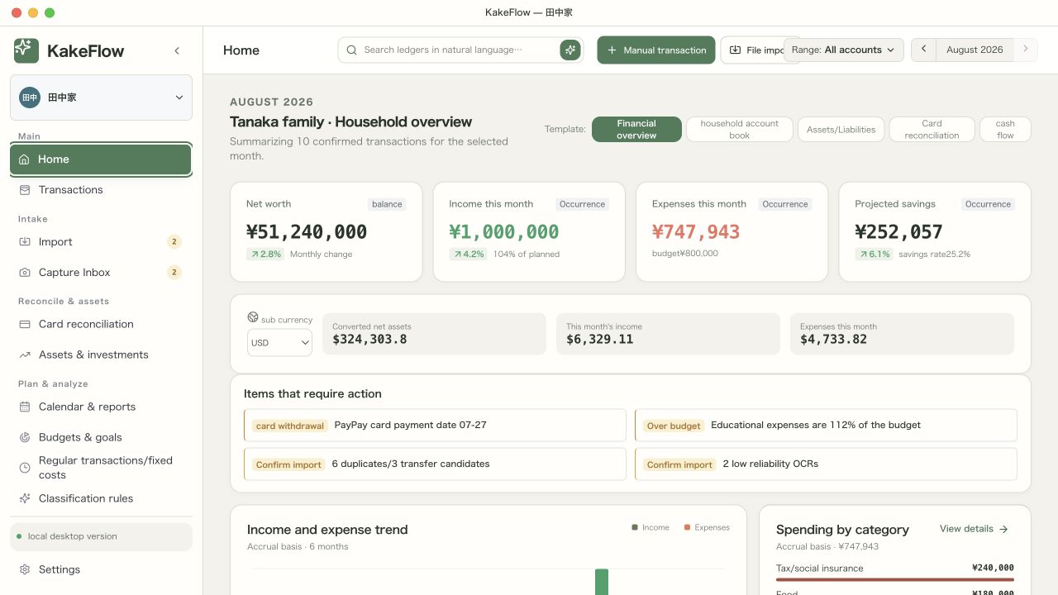Select the cash flow template tab
Viewport: 1058px width, 595px height.
coord(1005,130)
